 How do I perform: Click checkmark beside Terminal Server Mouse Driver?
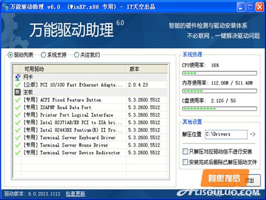click(x=18, y=145)
